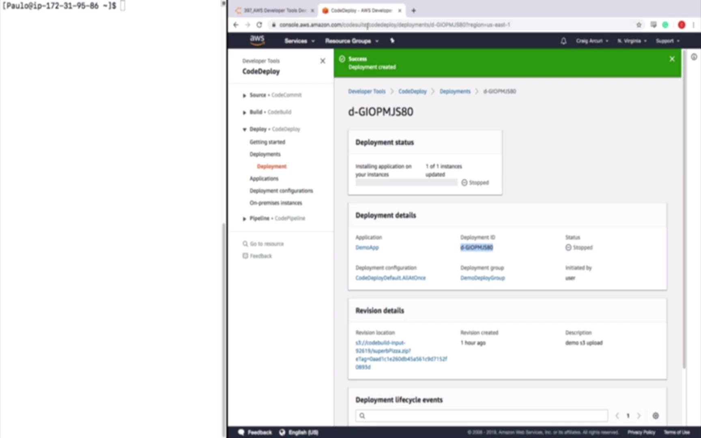The width and height of the screenshot is (701, 438).
Task: Open the Support dropdown menu
Action: tap(667, 41)
